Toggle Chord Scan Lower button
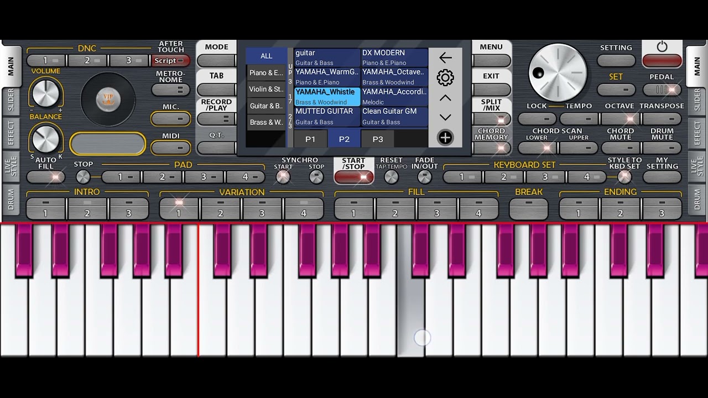 [537, 148]
